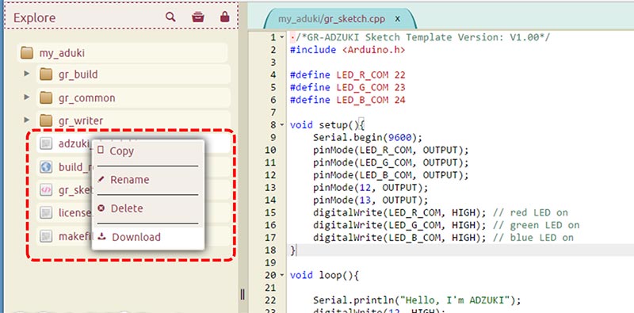Click the globe icon of build_ file
This screenshot has height=313, width=634.
tap(46, 166)
